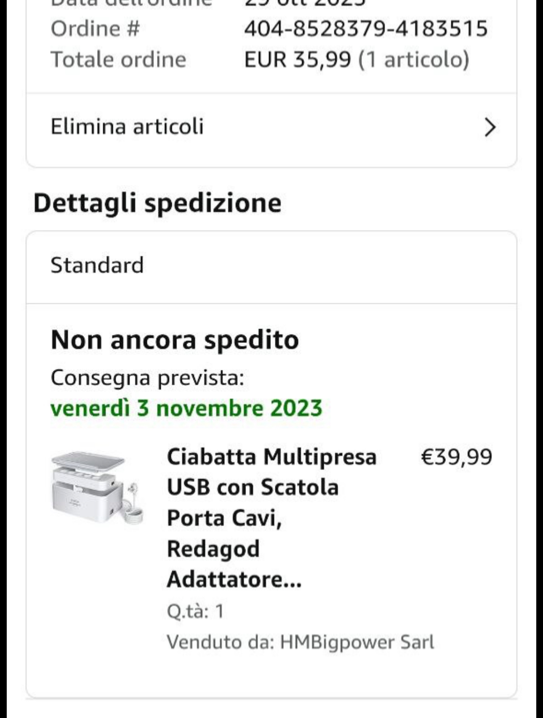The width and height of the screenshot is (543, 718).
Task: Click the Consegna prevista label
Action: pos(147,378)
